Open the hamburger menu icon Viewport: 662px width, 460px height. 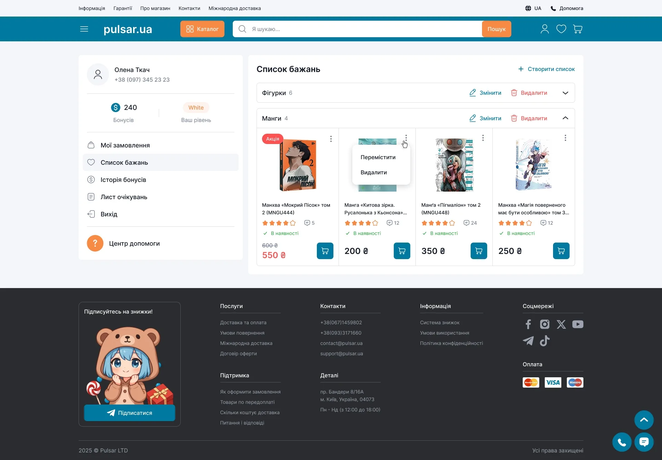(84, 29)
